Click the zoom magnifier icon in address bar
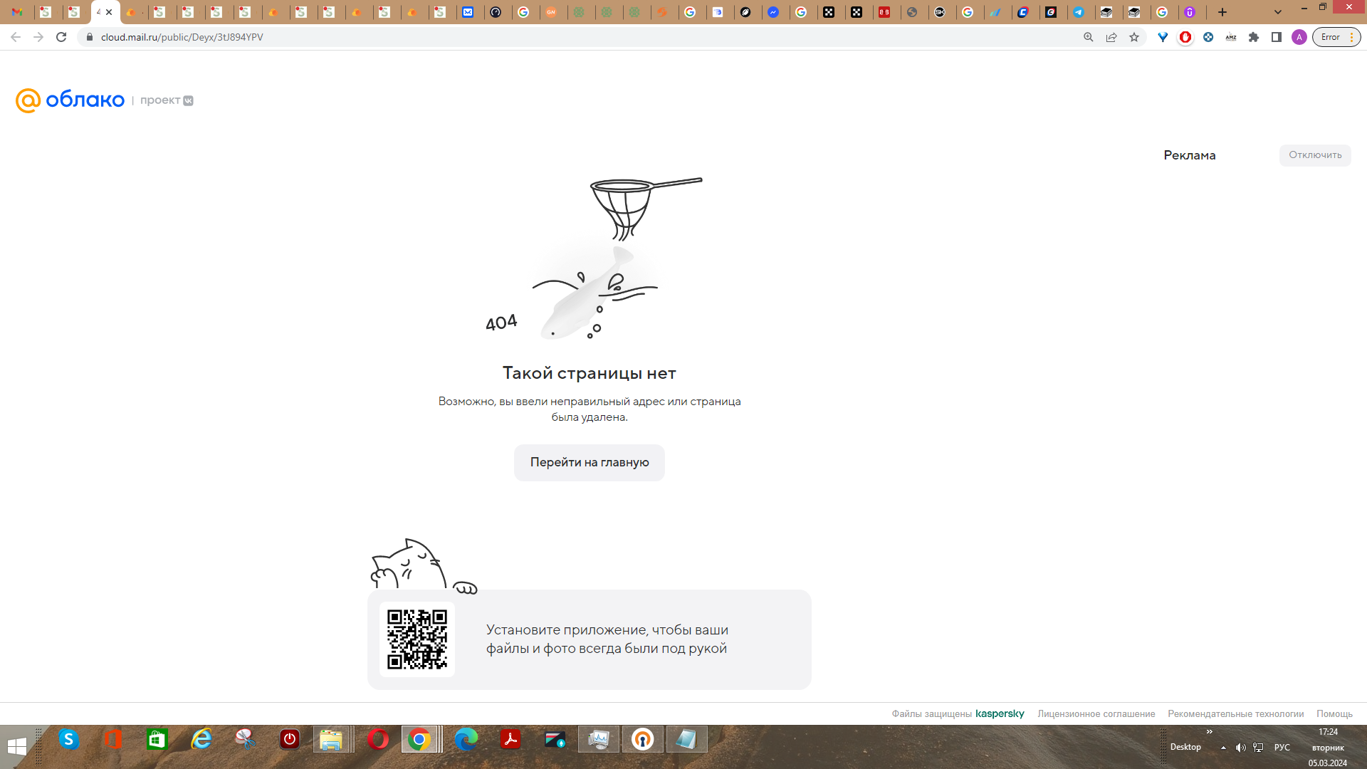1367x769 pixels. pos(1088,37)
